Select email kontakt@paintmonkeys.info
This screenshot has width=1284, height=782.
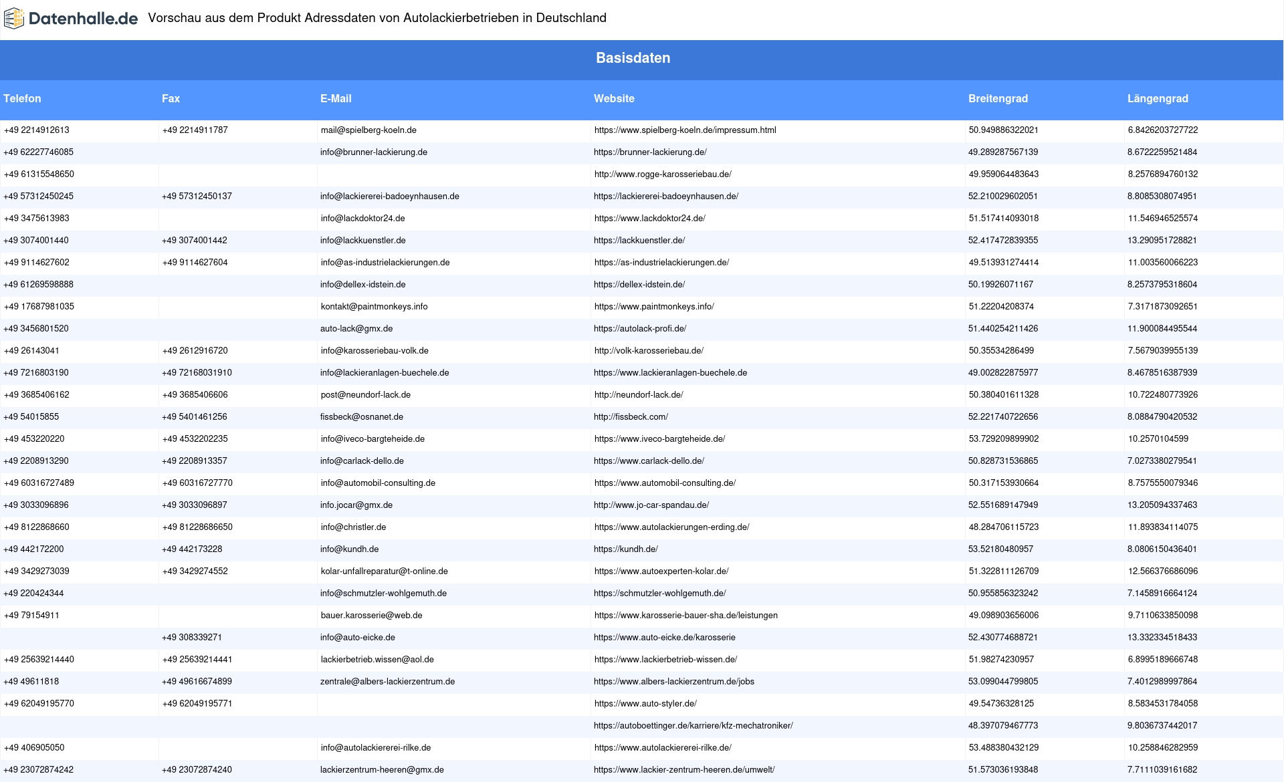tap(374, 307)
